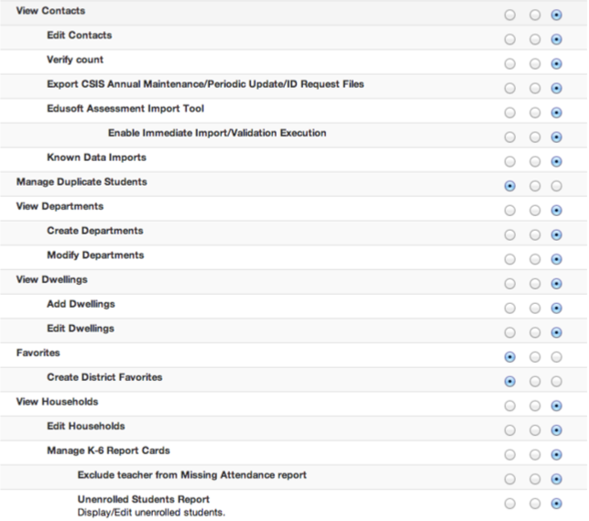This screenshot has width=589, height=521.
Task: Set Enable Immediate Import/Validation Execution to middle radio
Action: point(535,137)
